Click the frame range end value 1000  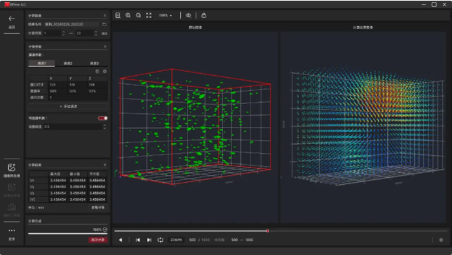[x=249, y=240]
